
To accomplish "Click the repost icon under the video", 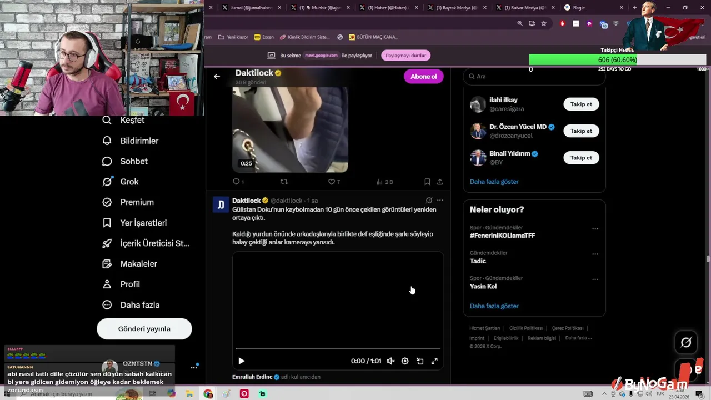I will [x=284, y=182].
